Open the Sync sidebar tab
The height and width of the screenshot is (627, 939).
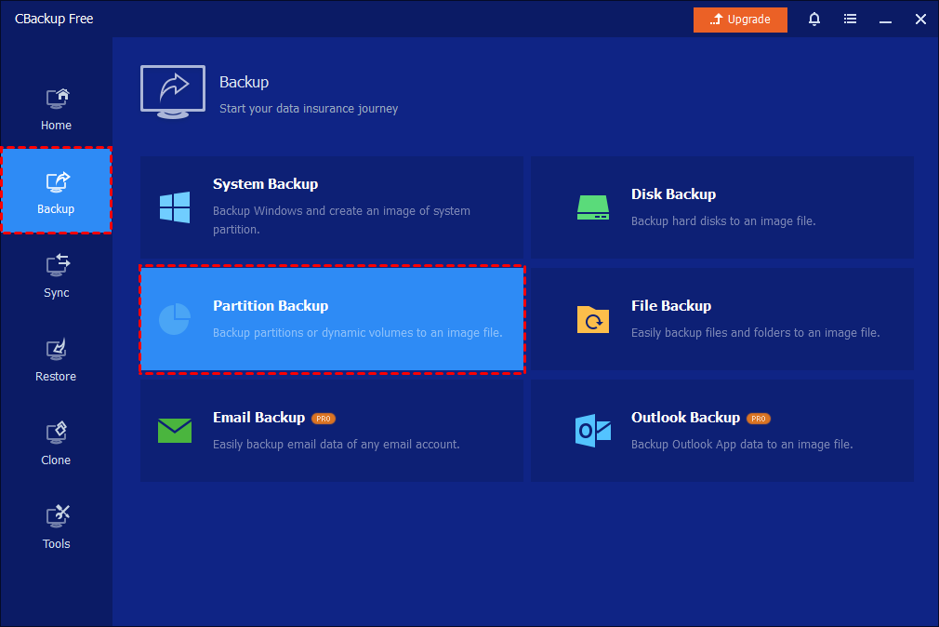click(x=56, y=277)
